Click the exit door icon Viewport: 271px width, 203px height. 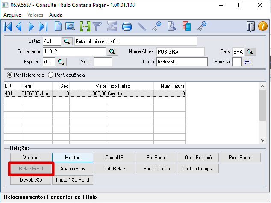[251, 27]
